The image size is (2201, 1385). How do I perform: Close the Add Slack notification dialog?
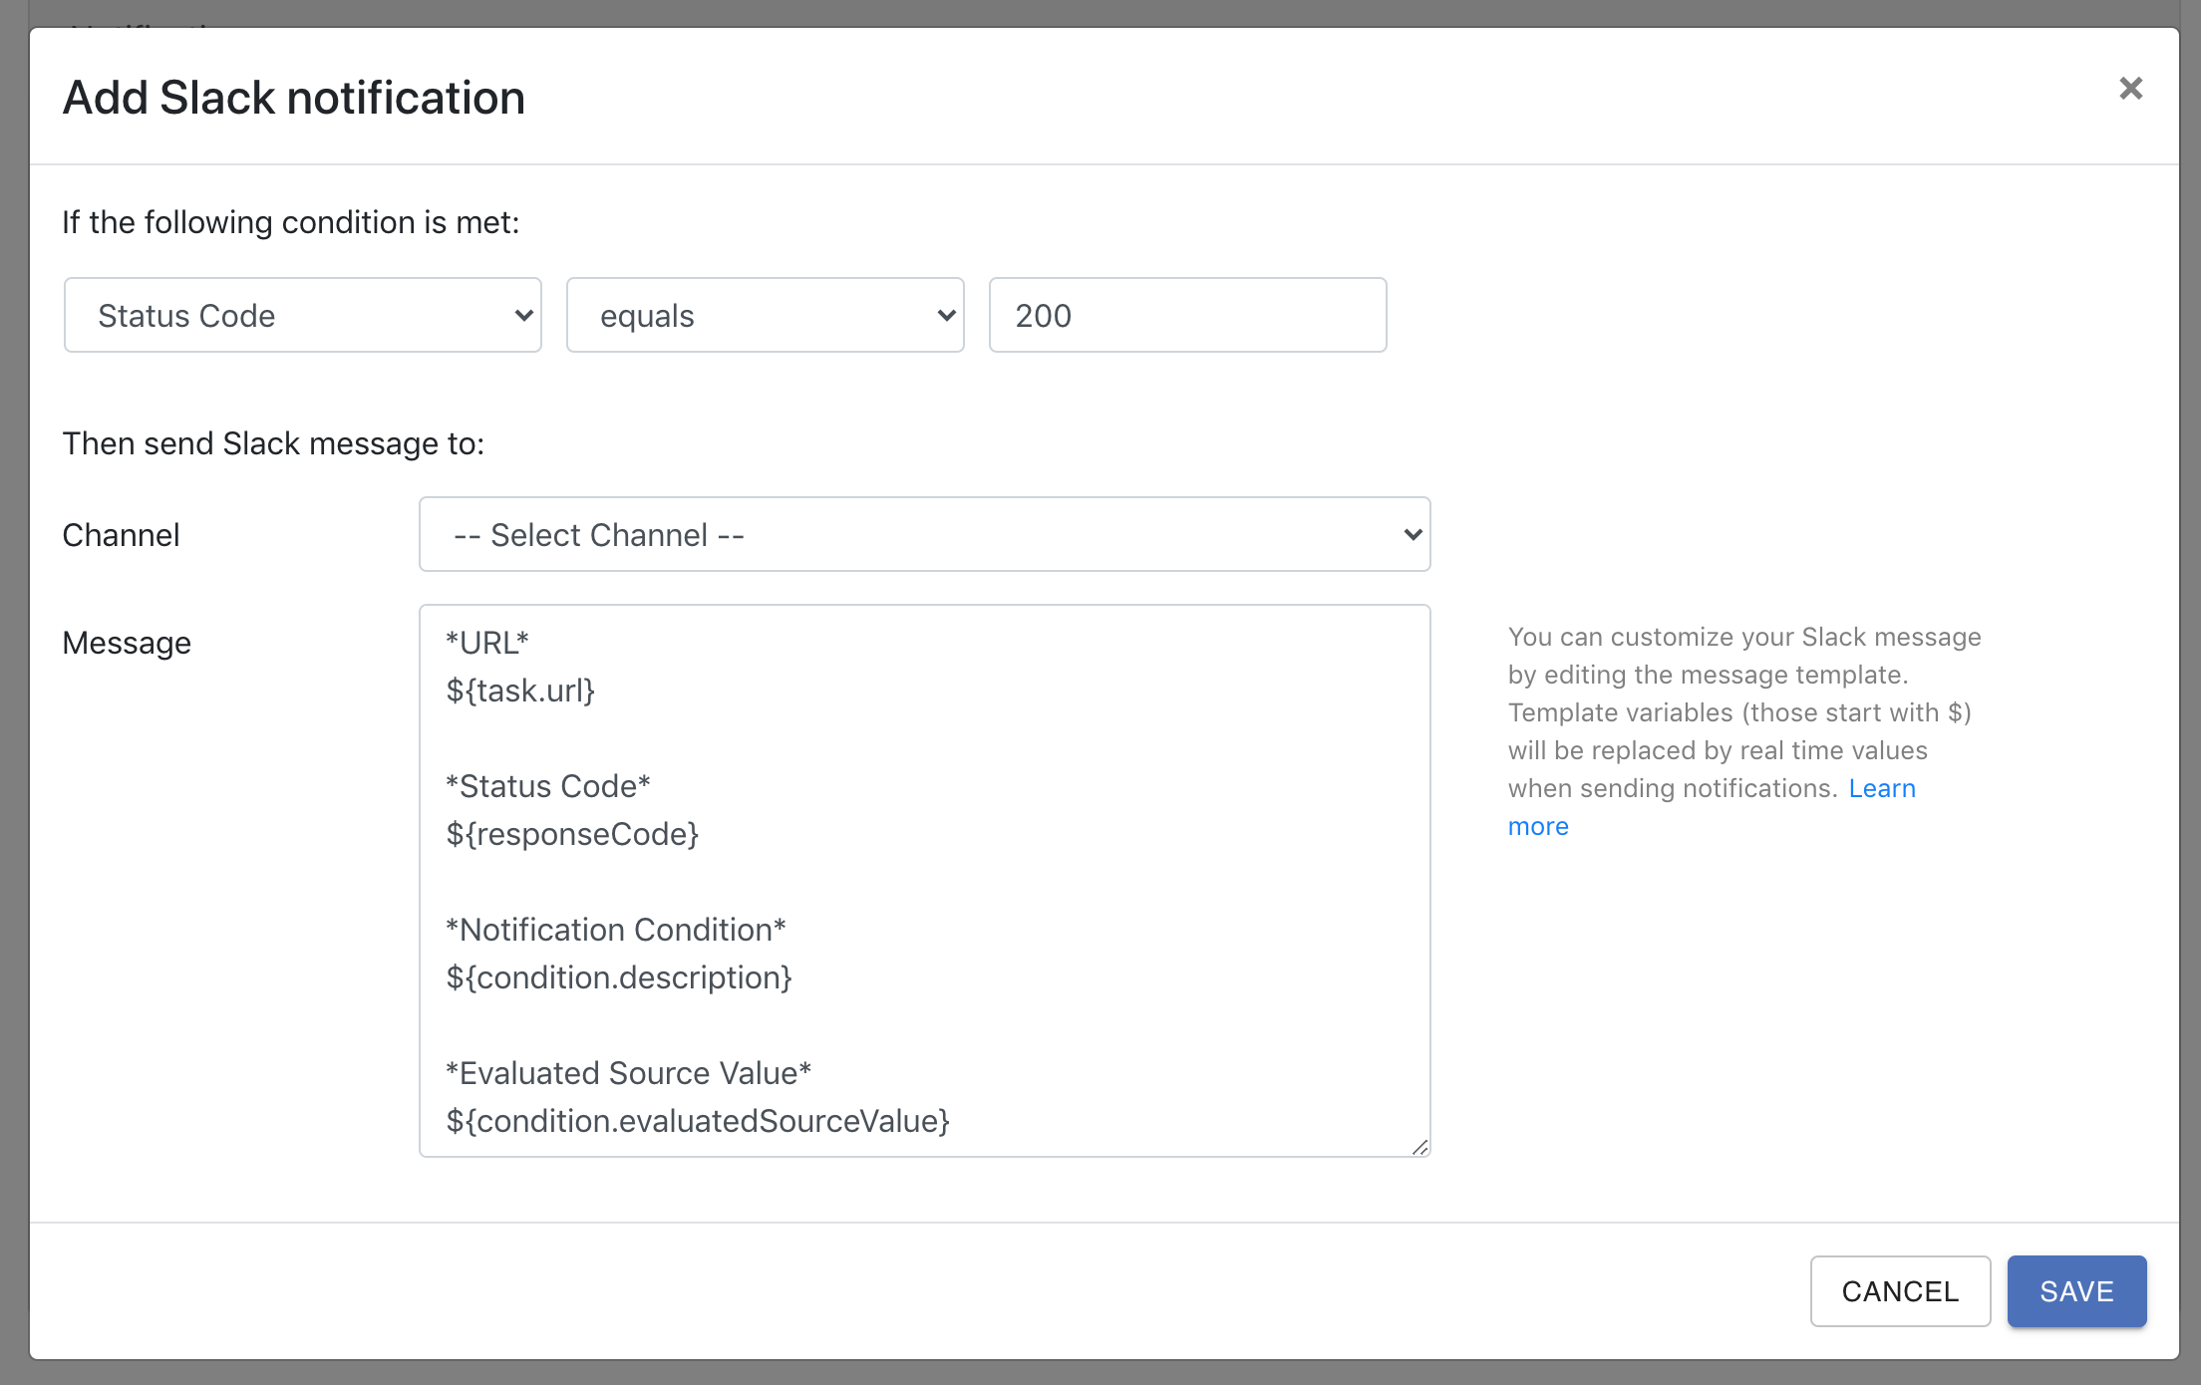(x=2130, y=89)
